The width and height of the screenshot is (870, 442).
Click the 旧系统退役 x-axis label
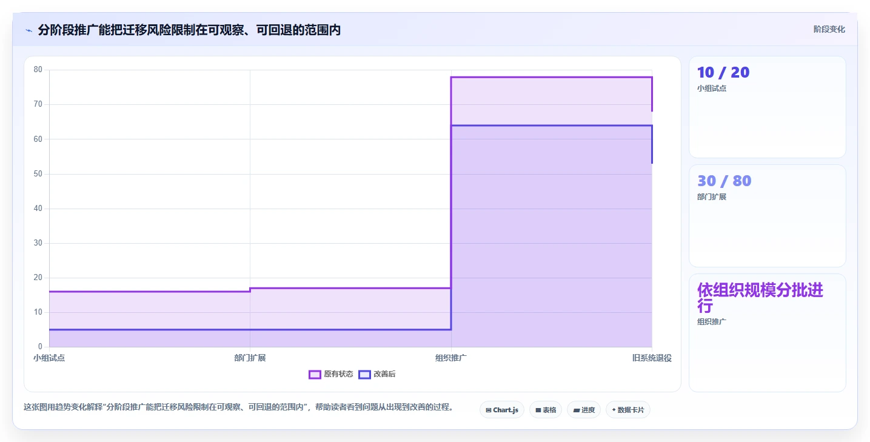[x=652, y=358]
